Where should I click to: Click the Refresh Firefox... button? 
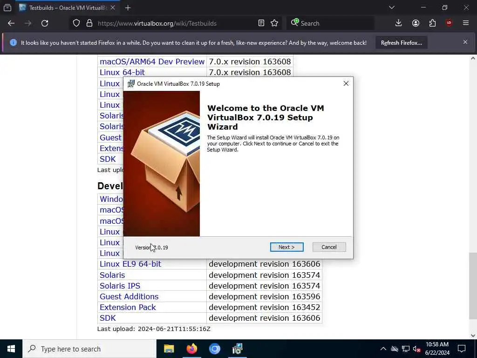[401, 43]
